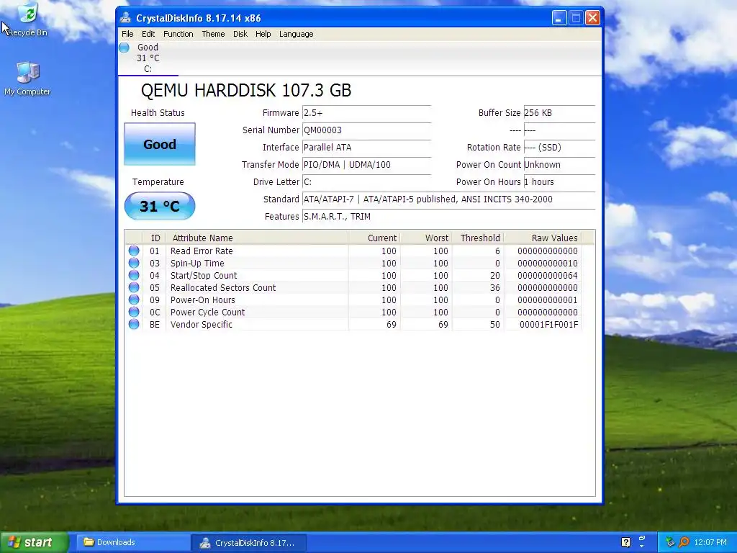Open the Edit menu
737x553 pixels.
point(148,34)
